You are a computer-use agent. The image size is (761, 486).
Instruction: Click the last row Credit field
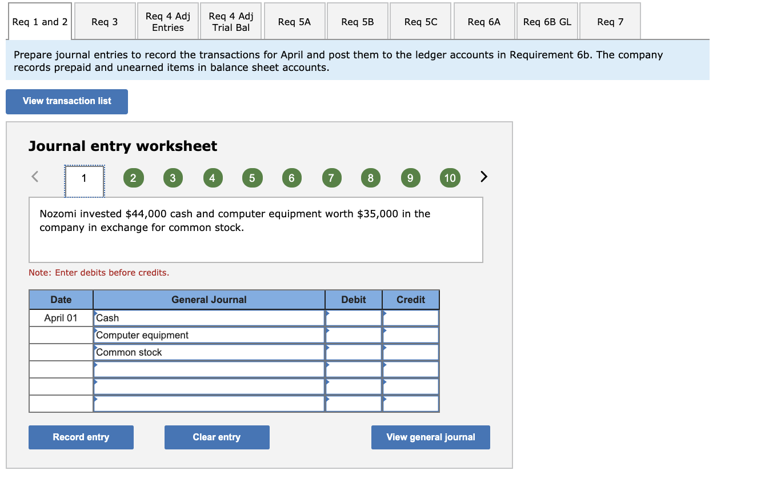coord(411,404)
